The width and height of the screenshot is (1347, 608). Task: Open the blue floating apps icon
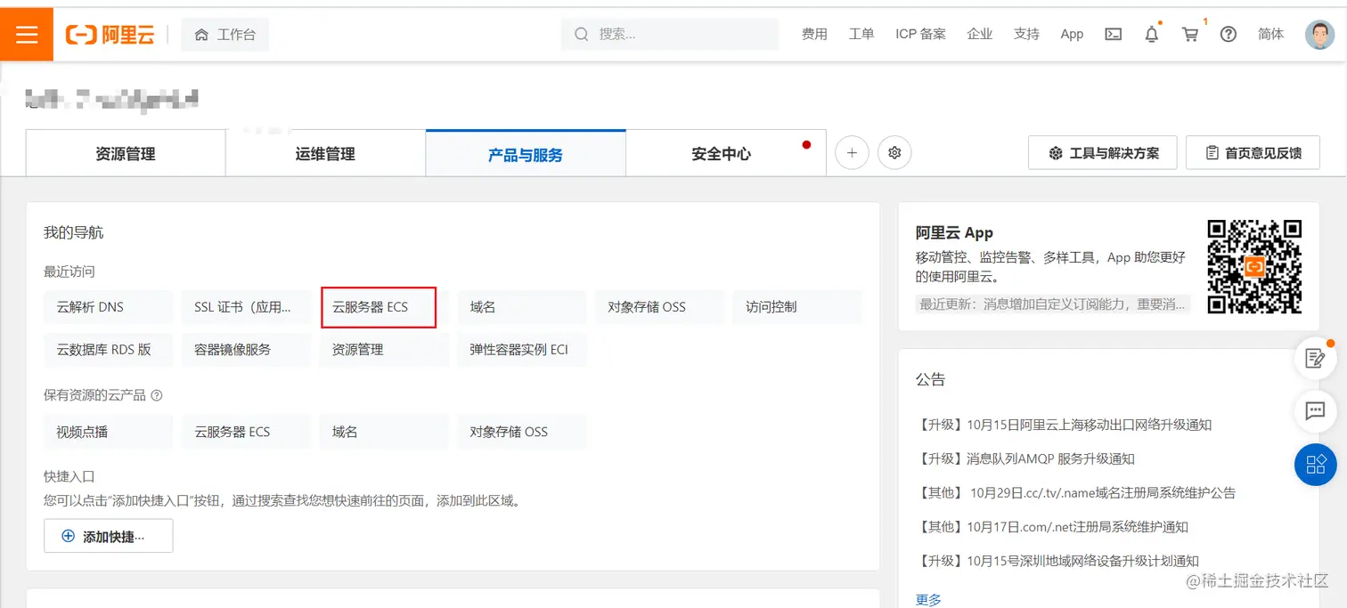click(x=1315, y=464)
